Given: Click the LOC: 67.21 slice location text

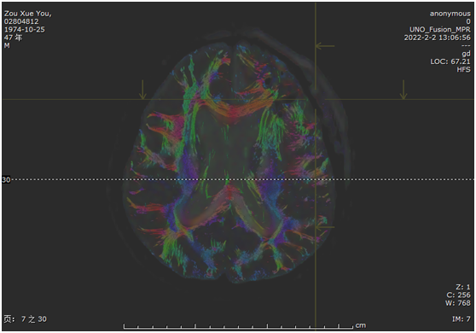Looking at the screenshot, I should point(450,61).
